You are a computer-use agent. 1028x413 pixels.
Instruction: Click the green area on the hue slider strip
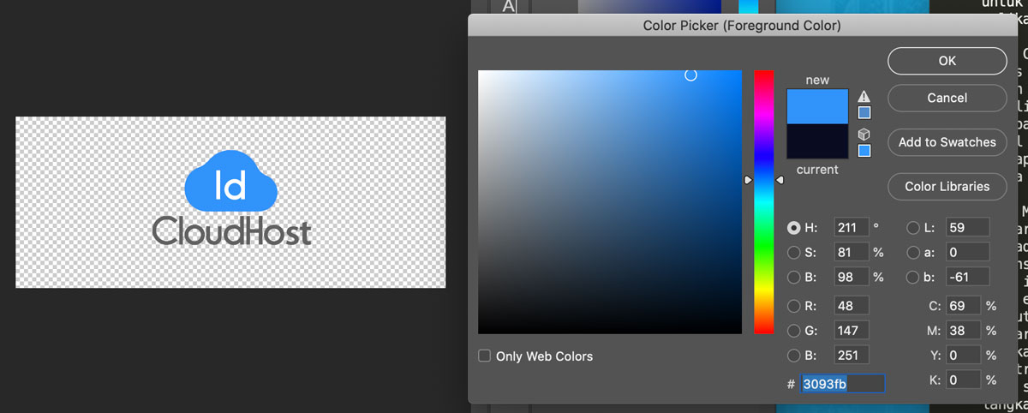click(763, 248)
